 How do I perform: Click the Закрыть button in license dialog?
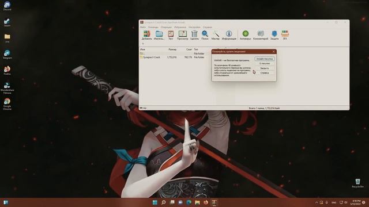[x=264, y=68]
